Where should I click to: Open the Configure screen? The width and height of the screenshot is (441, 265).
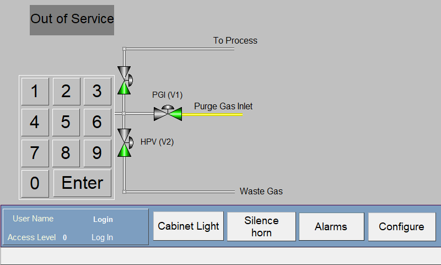pyautogui.click(x=402, y=226)
